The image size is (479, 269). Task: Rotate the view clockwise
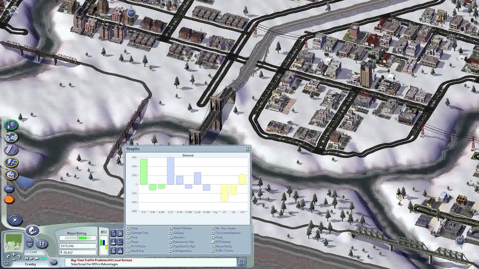19,256
